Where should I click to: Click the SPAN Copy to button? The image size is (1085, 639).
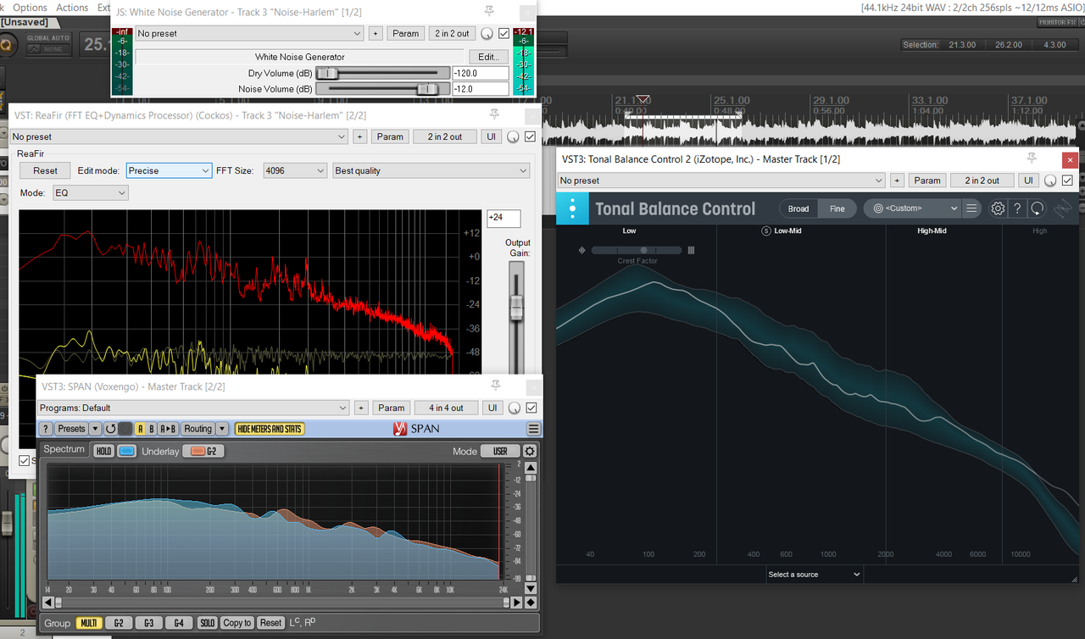237,623
